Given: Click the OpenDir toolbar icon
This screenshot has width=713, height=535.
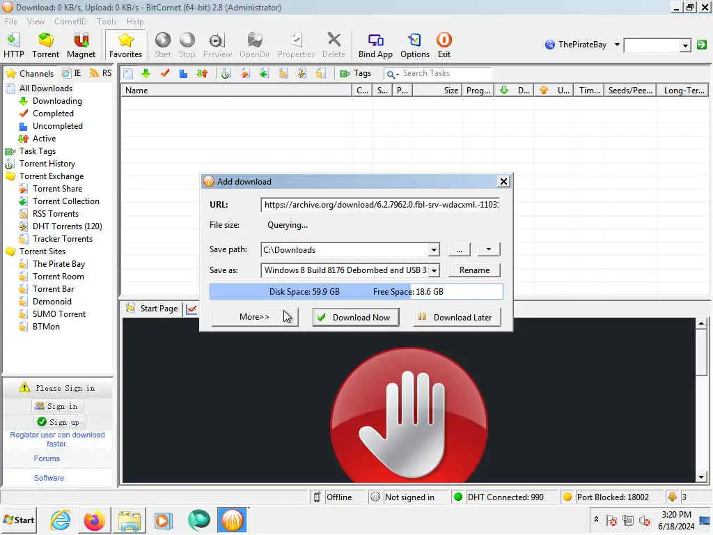Looking at the screenshot, I should click(x=254, y=45).
